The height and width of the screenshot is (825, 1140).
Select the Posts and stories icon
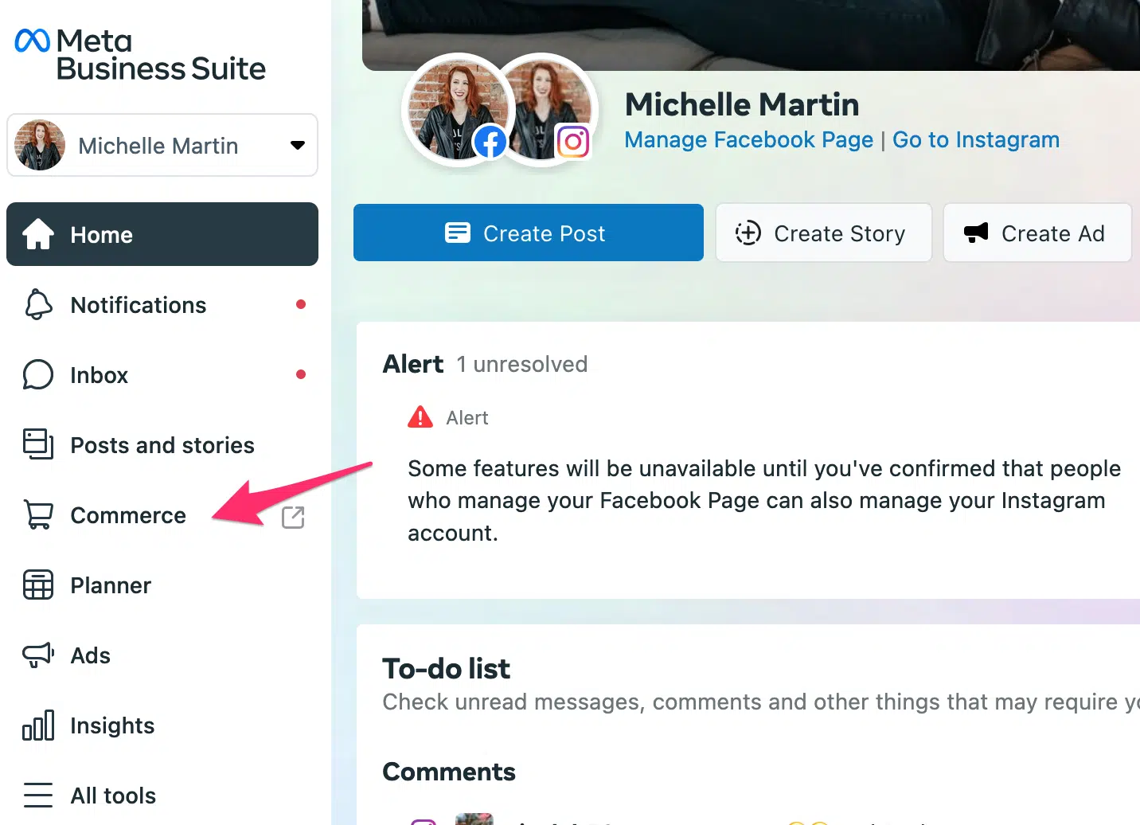coord(38,444)
